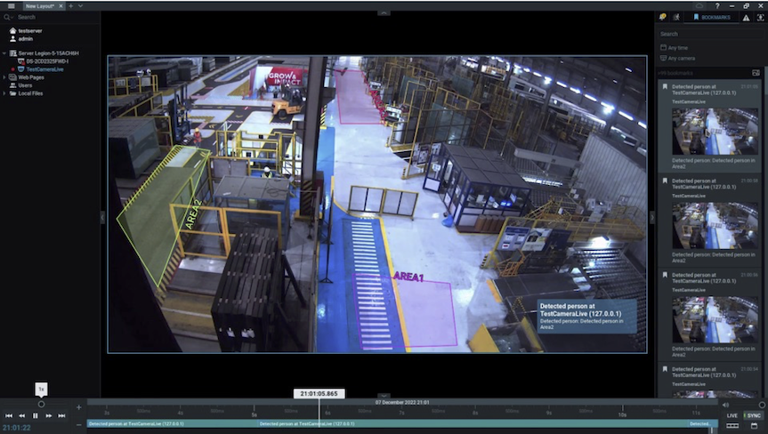This screenshot has width=768, height=434.
Task: Switch to the Events warning-triangle tab
Action: pyautogui.click(x=746, y=18)
